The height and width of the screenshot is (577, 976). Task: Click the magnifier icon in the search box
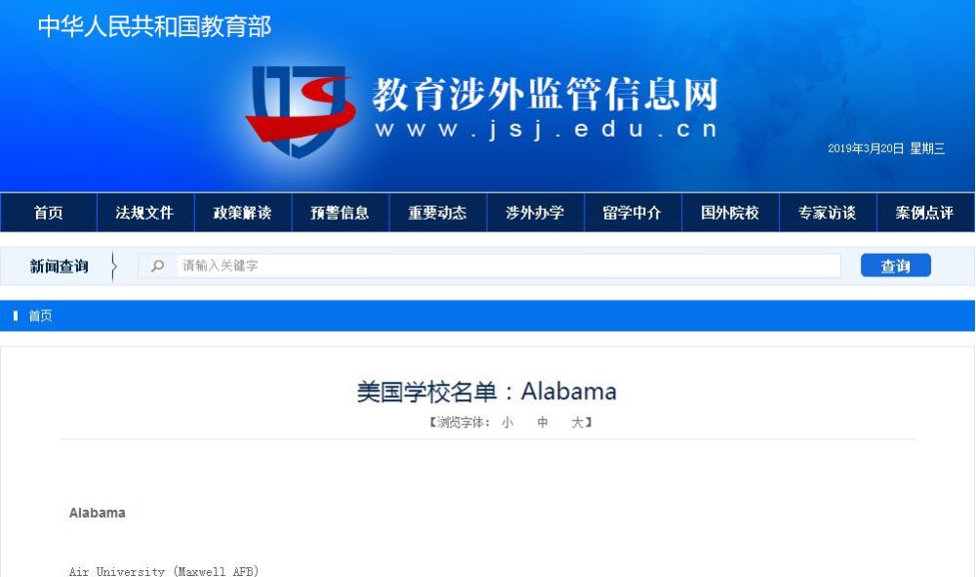(x=157, y=266)
